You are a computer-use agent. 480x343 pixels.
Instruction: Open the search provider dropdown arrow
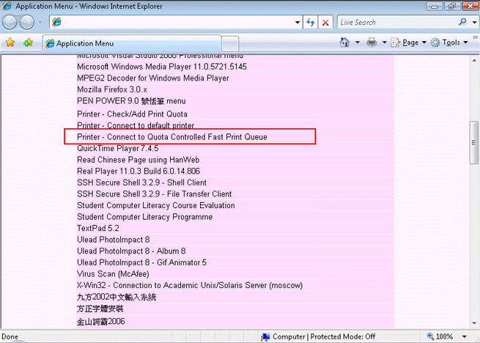pyautogui.click(x=474, y=23)
